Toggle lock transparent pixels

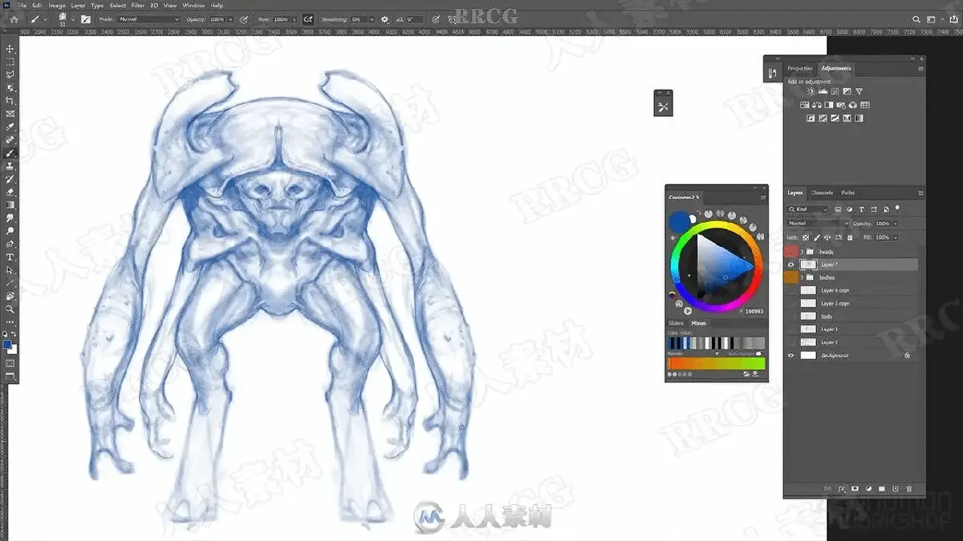coord(807,237)
